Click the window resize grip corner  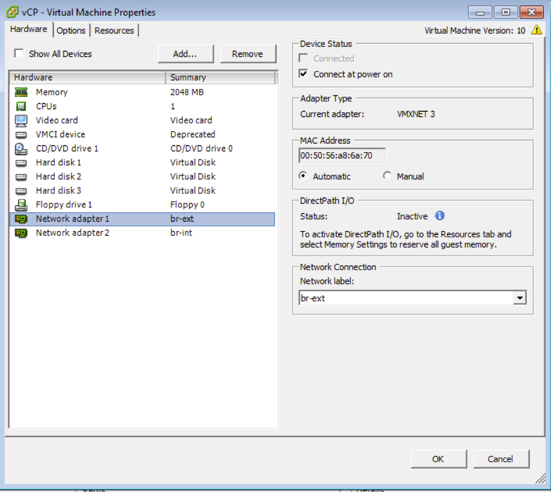click(540, 478)
